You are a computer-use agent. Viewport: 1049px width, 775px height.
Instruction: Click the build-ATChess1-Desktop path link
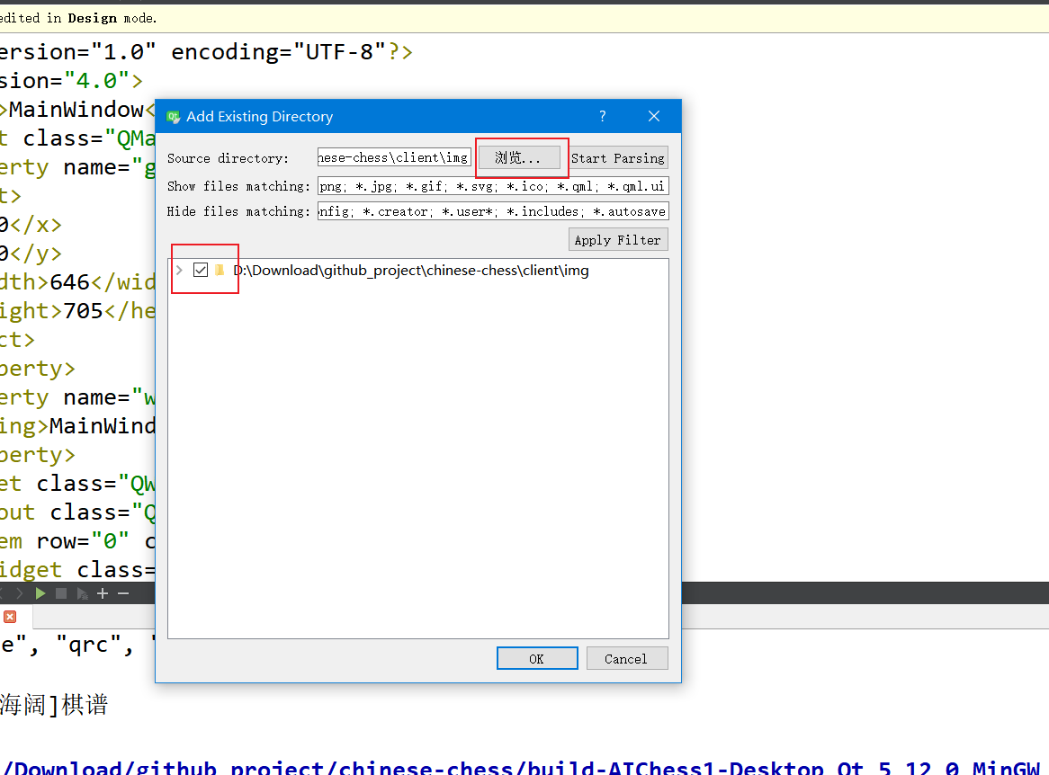(522, 768)
